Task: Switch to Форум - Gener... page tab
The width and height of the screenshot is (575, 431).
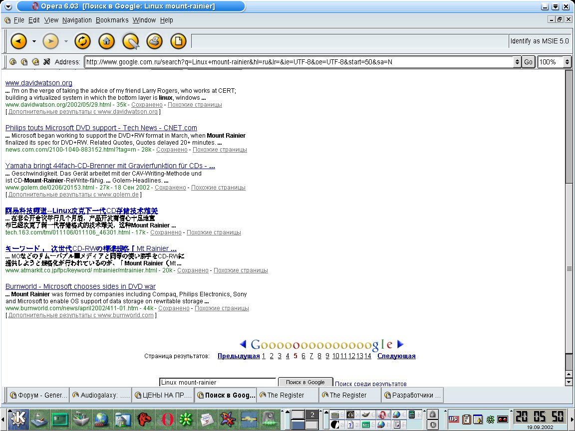Action: click(x=38, y=395)
